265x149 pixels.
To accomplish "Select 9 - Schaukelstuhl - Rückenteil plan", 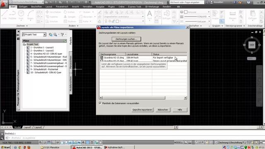I will click(x=44, y=69).
